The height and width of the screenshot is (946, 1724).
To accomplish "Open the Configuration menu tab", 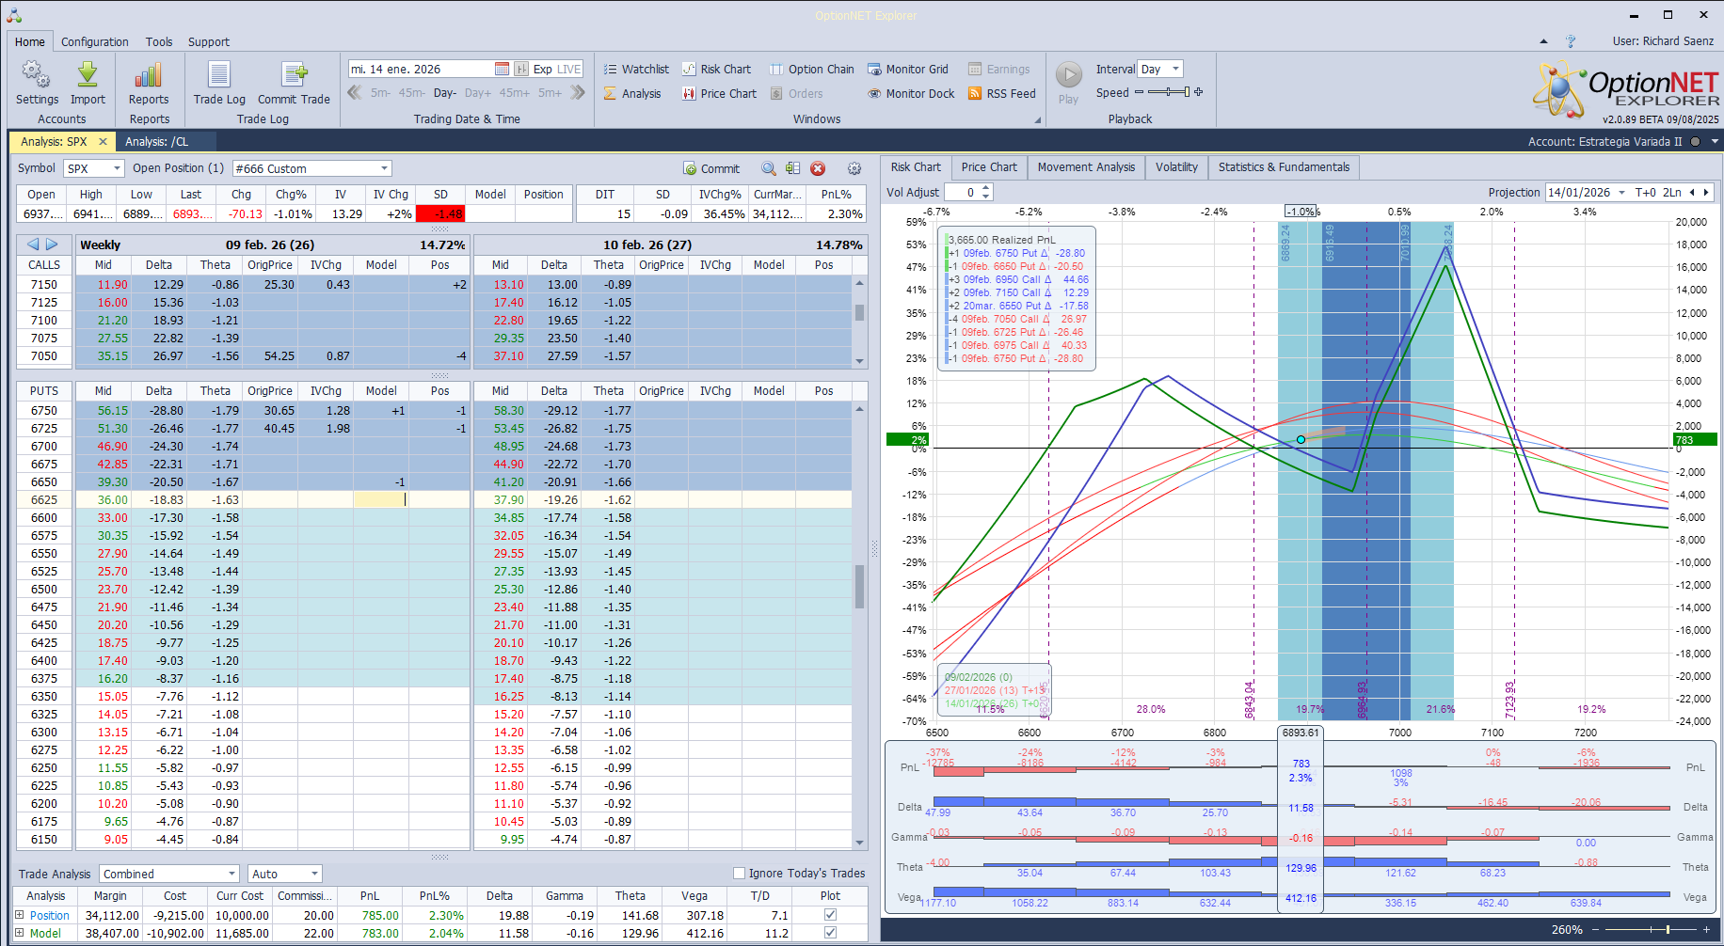I will tap(94, 42).
